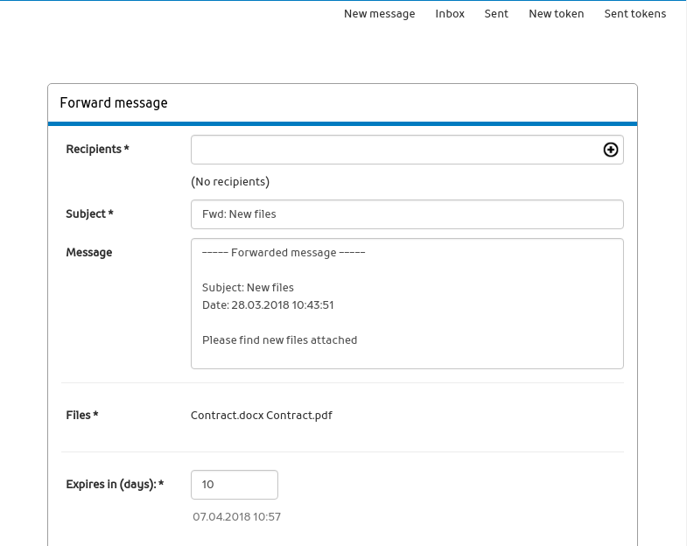687x546 pixels.
Task: Open the Sent tokens page
Action: pyautogui.click(x=634, y=14)
